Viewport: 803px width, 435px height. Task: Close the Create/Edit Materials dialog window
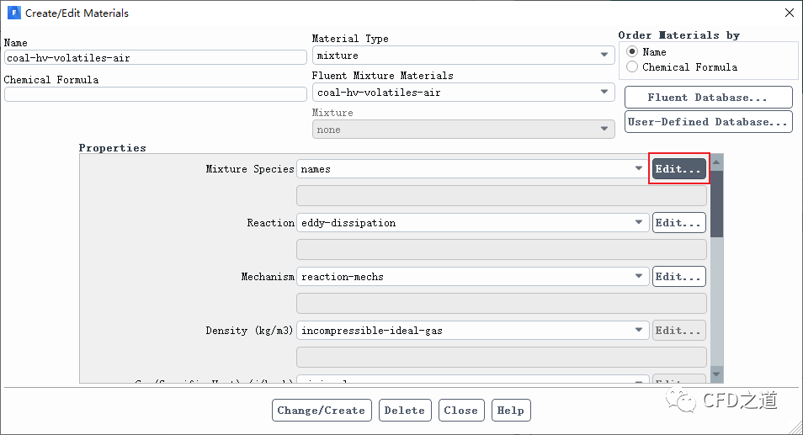point(788,13)
